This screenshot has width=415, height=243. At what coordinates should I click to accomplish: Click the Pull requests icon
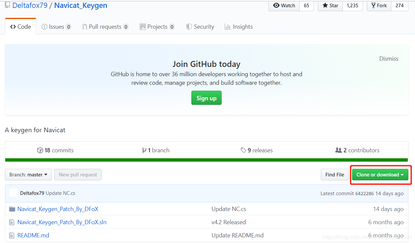click(x=85, y=27)
